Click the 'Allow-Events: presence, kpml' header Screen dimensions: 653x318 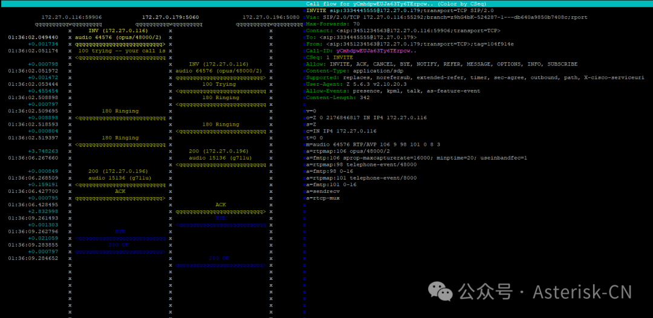tap(393, 91)
